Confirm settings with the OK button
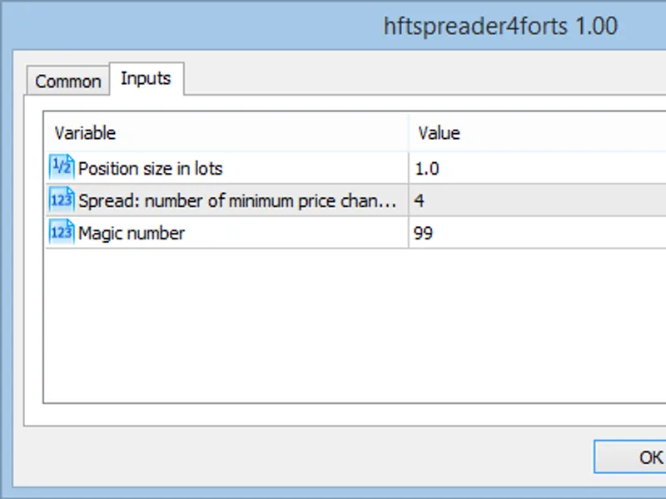This screenshot has width=666, height=499. point(630,457)
